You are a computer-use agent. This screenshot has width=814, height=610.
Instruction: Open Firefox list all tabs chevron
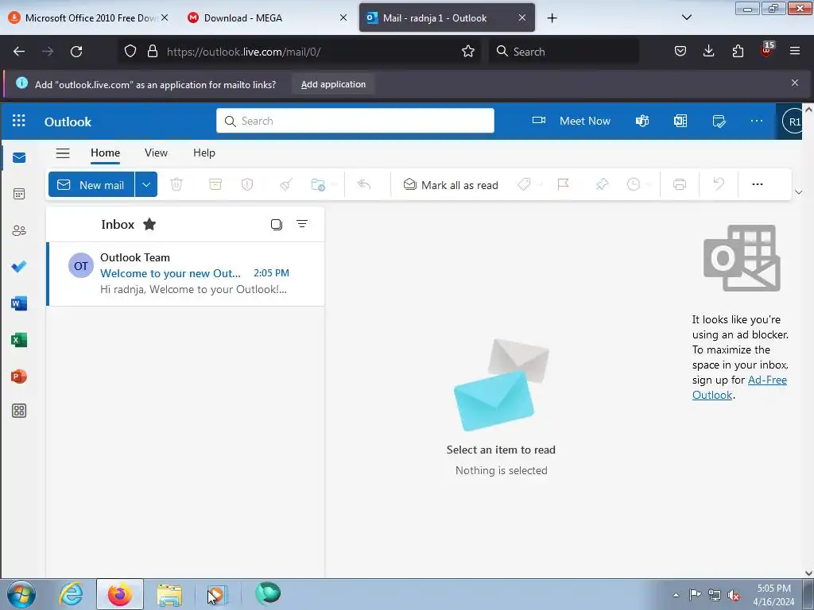[x=686, y=17]
